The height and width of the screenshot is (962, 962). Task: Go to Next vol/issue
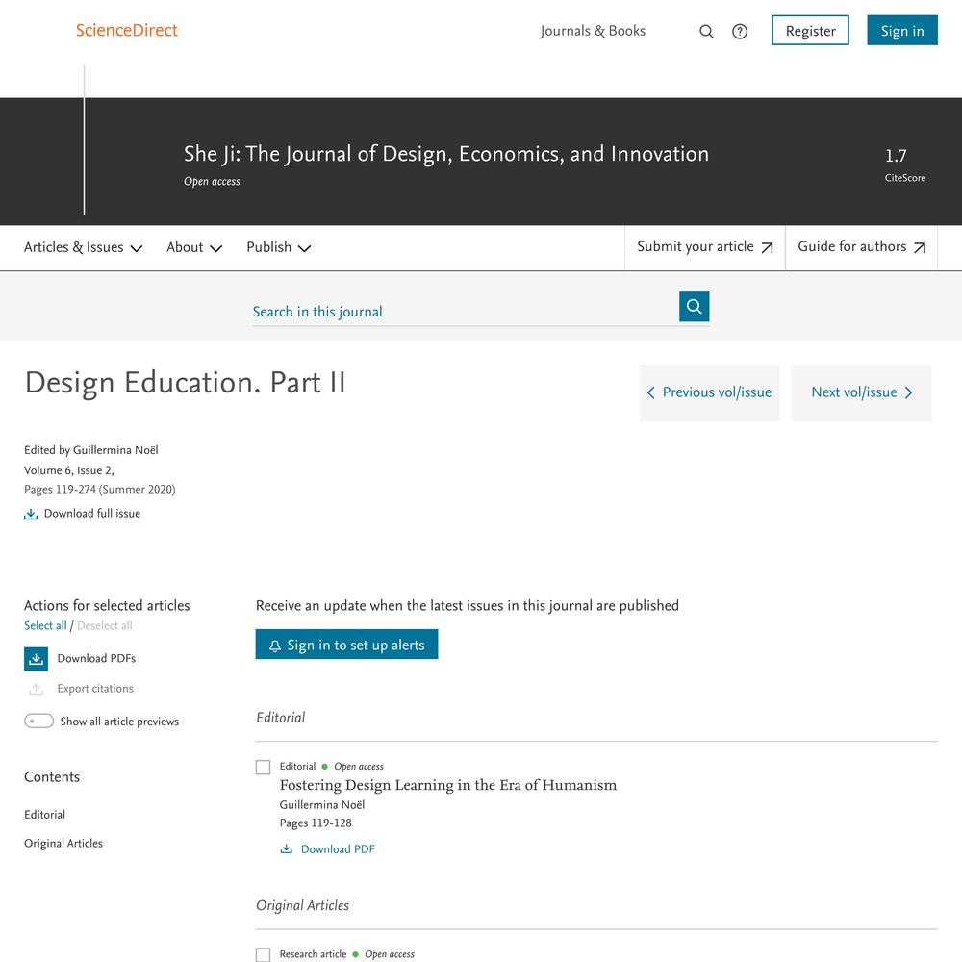click(x=861, y=392)
